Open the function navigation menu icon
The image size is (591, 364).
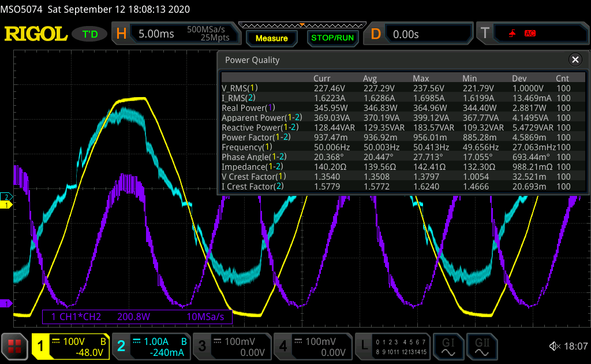pyautogui.click(x=14, y=347)
